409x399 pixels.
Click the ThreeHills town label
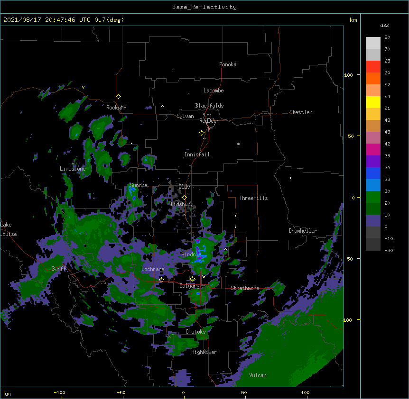(x=253, y=198)
